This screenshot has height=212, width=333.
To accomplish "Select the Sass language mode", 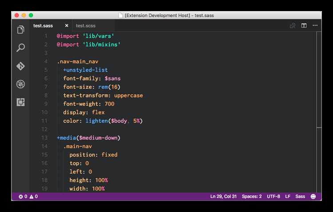I will pos(301,196).
